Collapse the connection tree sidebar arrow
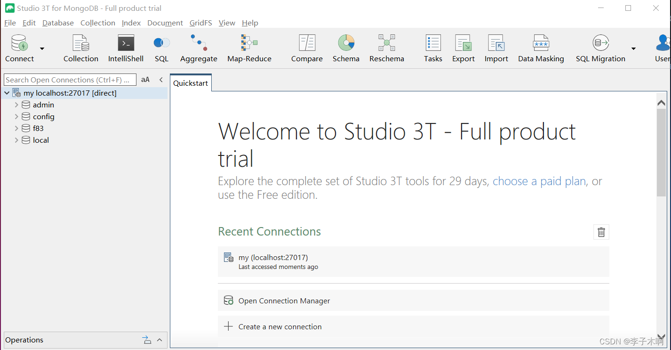671x350 pixels. [161, 80]
